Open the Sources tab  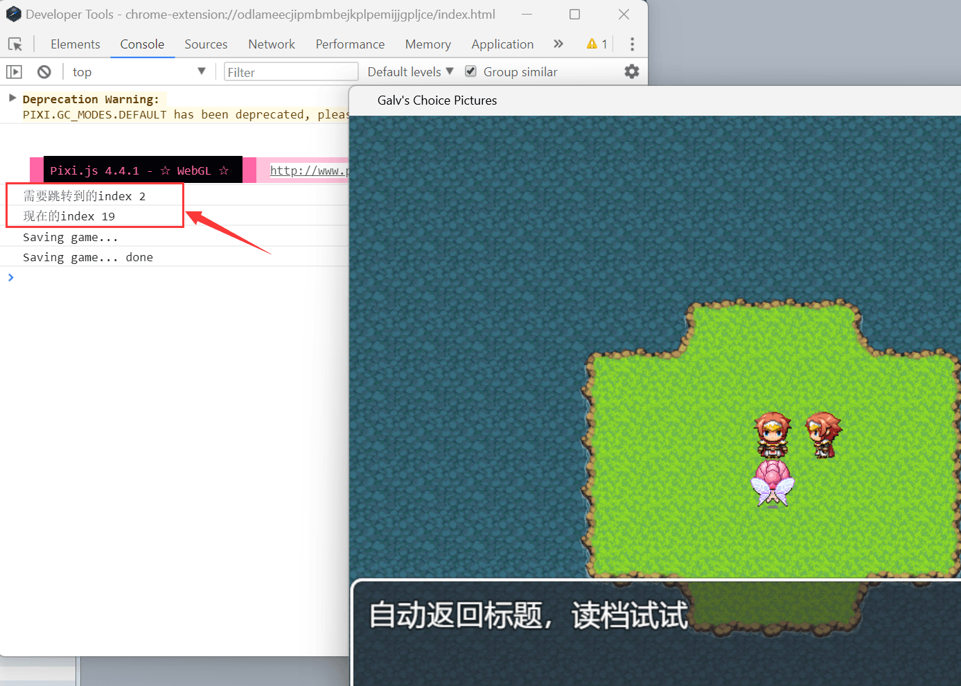pos(206,44)
